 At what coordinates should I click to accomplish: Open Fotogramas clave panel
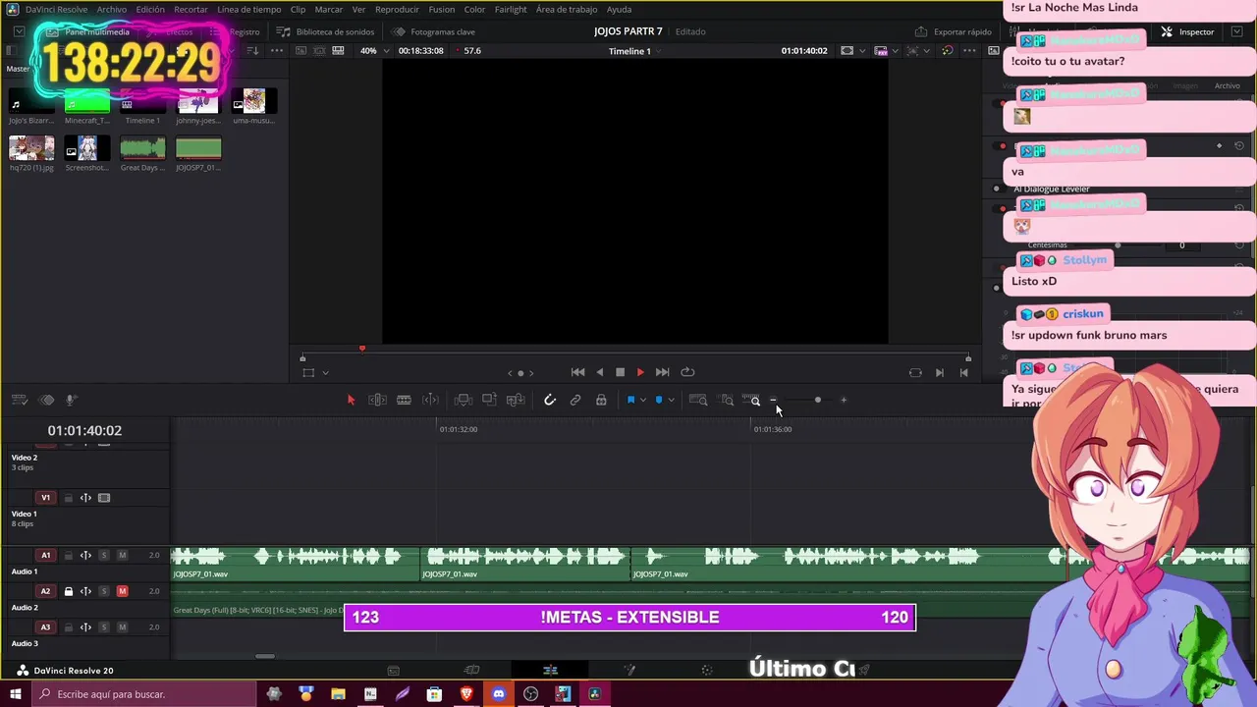coord(434,31)
